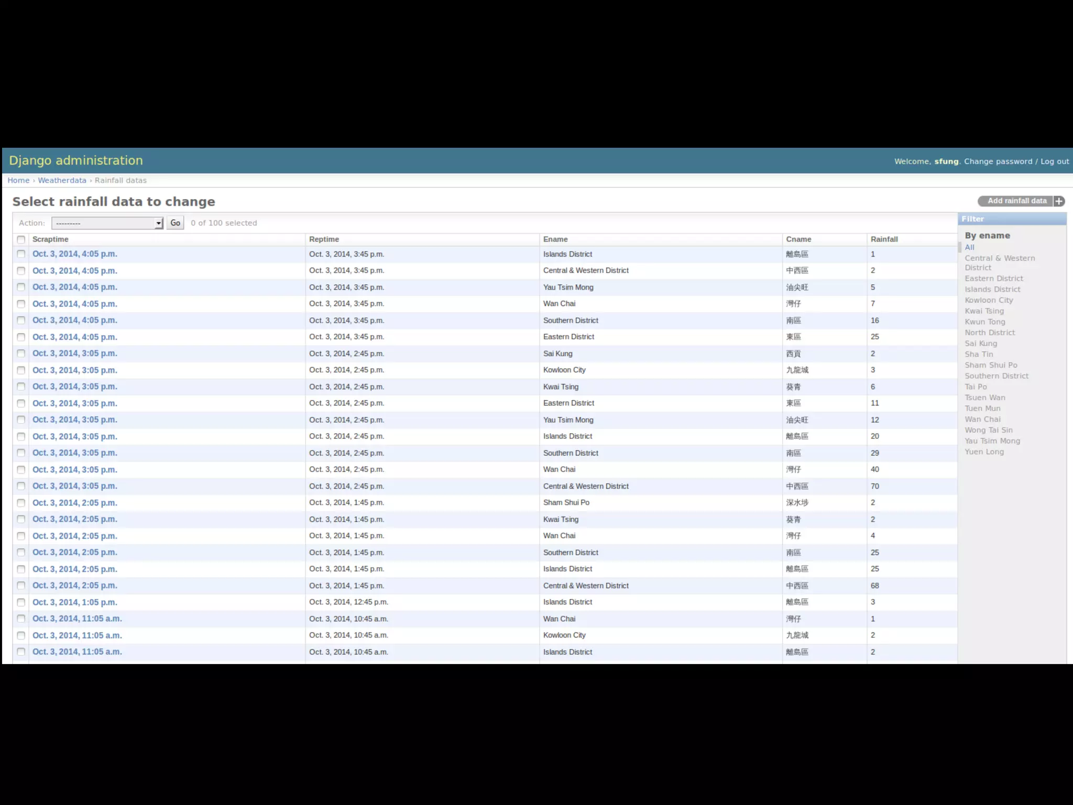This screenshot has height=805, width=1073.
Task: Select checkbox of the Sham Shui Po row
Action: pos(21,503)
